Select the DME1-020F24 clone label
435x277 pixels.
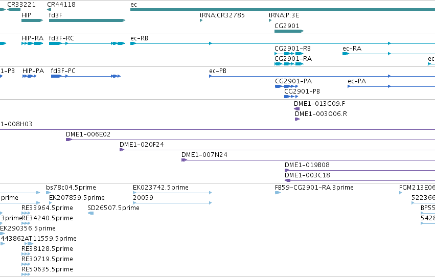click(x=142, y=145)
